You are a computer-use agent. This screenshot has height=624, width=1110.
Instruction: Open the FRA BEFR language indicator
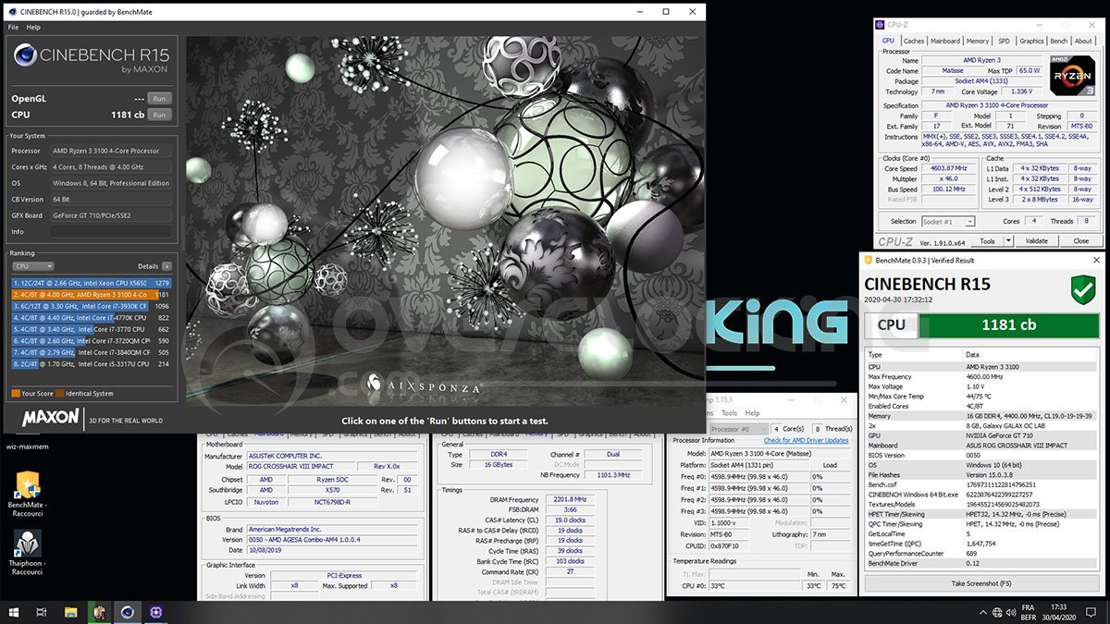click(x=1027, y=611)
